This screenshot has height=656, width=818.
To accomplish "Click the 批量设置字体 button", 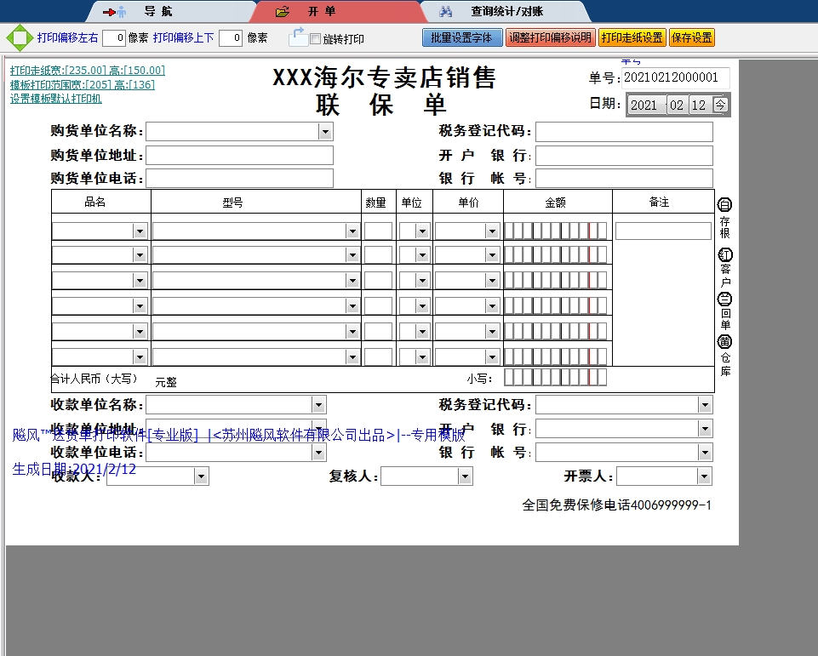I will coord(461,37).
